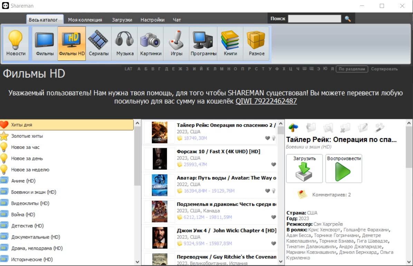Viewport: 413px width, 266px height.
Task: Click heart icon on Форсаж 10 row
Action: click(274, 164)
